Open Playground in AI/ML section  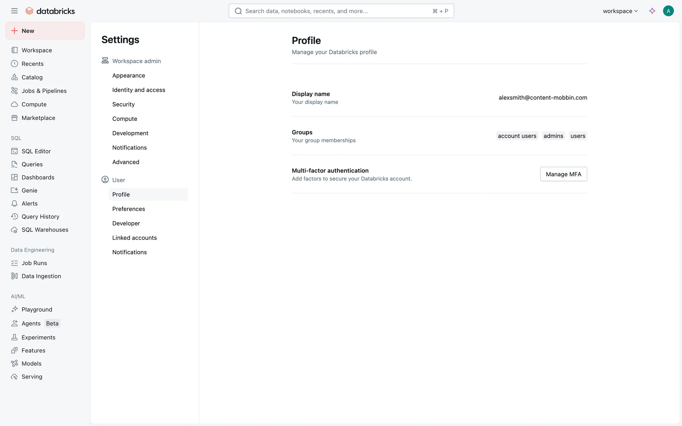coord(37,310)
